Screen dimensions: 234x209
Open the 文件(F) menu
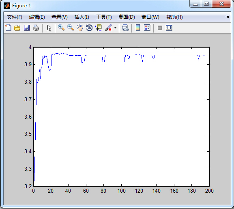click(15, 17)
